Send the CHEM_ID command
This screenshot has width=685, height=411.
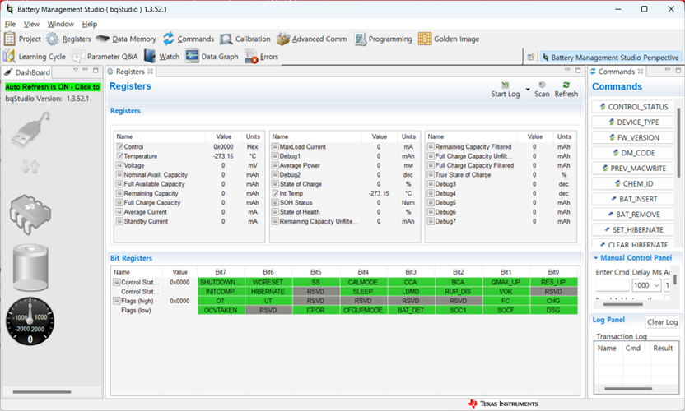[633, 183]
